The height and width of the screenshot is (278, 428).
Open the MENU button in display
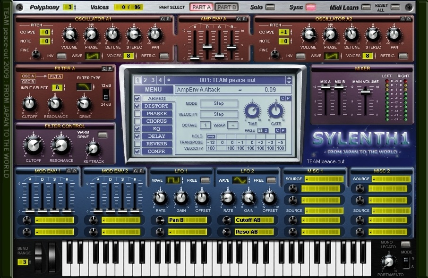tap(153, 90)
